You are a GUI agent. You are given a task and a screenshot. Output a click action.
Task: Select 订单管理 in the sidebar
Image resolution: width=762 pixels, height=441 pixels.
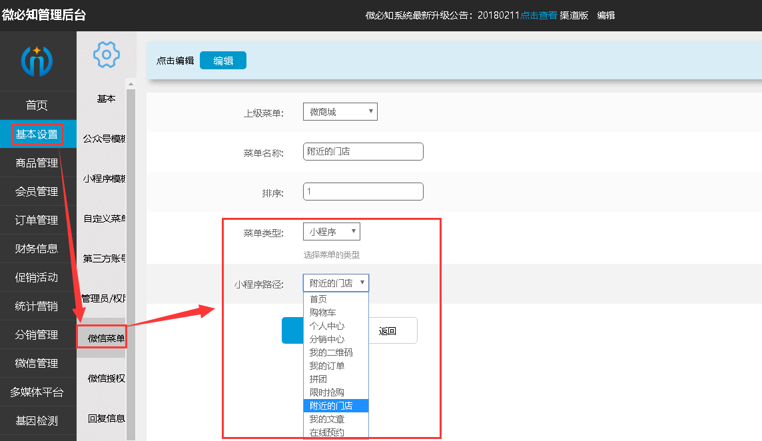click(38, 220)
